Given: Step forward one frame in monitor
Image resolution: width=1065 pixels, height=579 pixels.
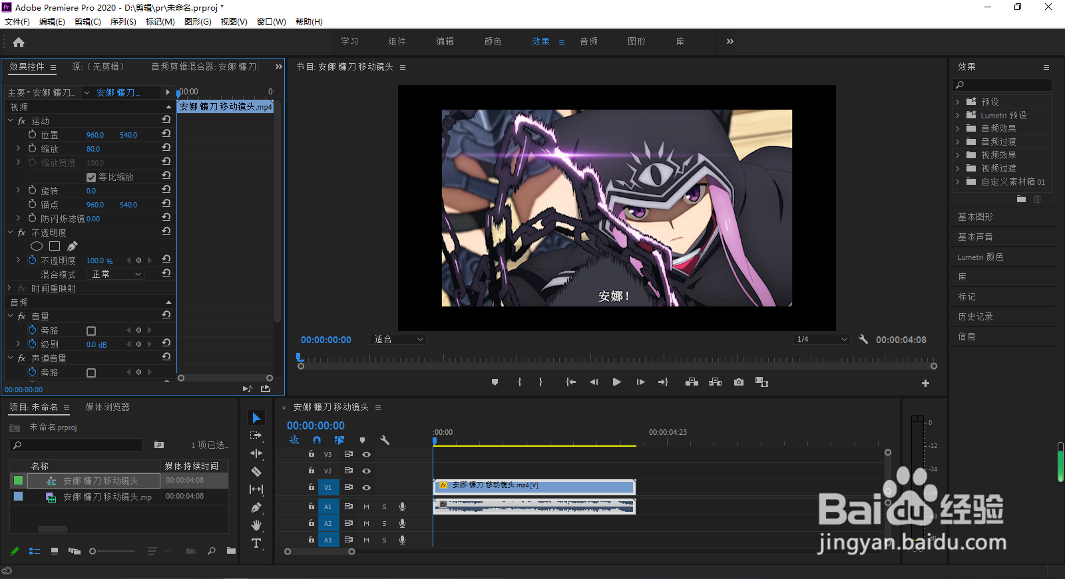Looking at the screenshot, I should coord(640,382).
